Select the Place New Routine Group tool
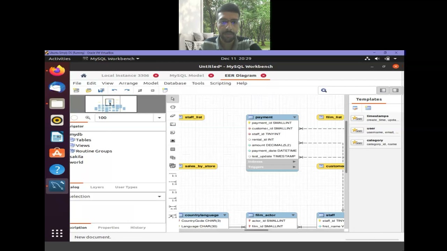This screenshot has height=251, width=447. (173, 166)
